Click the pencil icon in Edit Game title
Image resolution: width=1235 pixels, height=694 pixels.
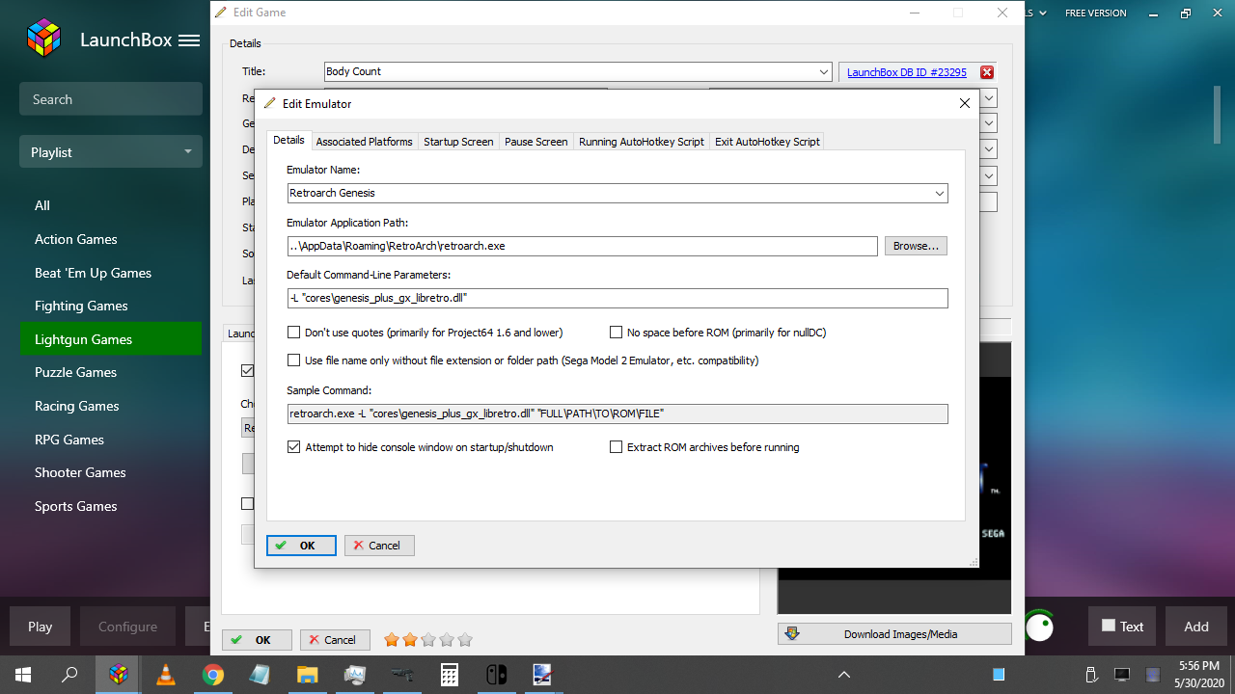221,13
